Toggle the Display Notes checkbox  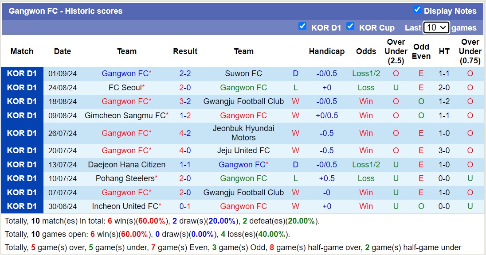click(417, 11)
